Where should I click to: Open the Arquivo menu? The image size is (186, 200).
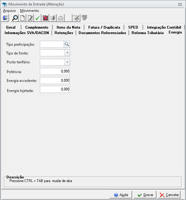click(9, 11)
